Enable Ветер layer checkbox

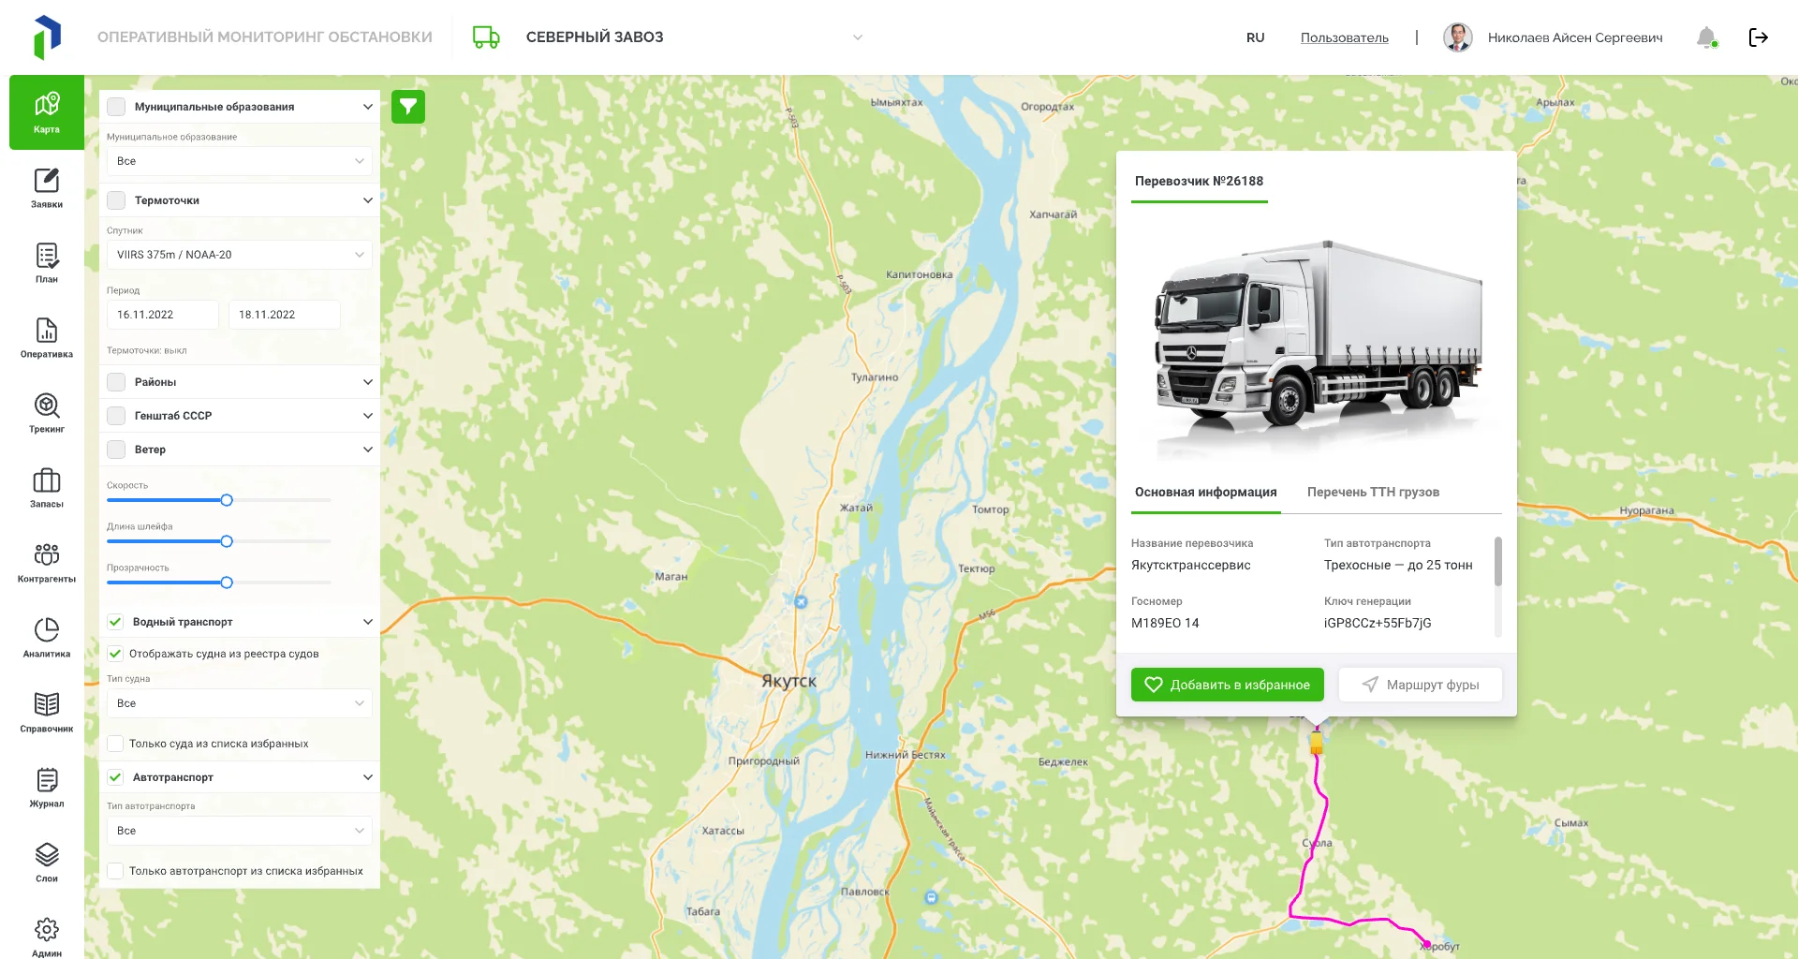(116, 450)
